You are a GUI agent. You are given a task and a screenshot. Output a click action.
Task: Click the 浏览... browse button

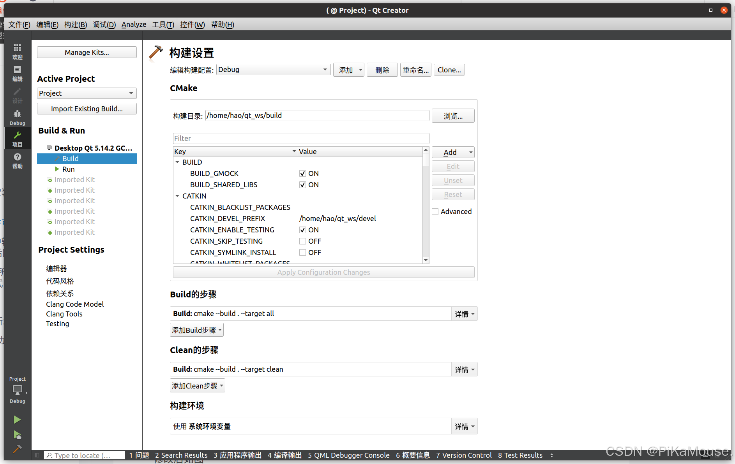[x=453, y=116]
